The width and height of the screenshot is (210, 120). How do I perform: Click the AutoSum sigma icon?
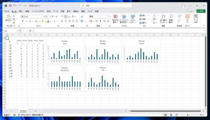[x=154, y=15]
